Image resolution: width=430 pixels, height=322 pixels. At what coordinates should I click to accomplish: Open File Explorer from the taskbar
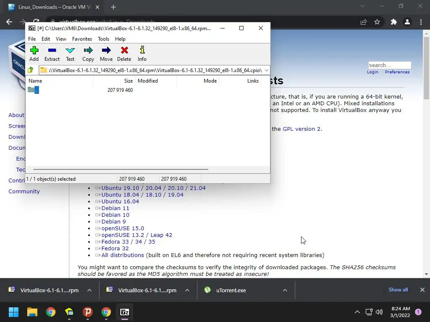[x=32, y=312]
